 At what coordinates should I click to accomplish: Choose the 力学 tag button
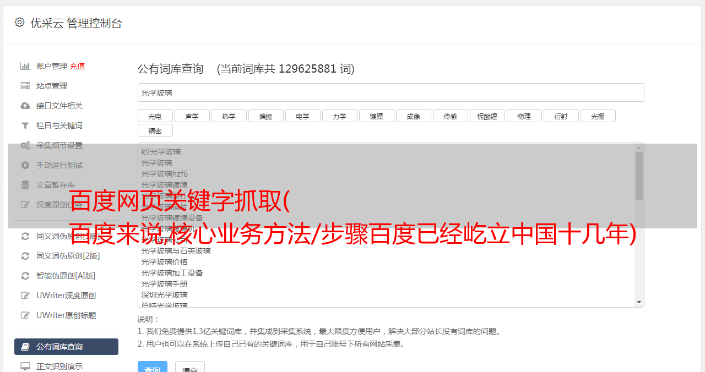(339, 116)
